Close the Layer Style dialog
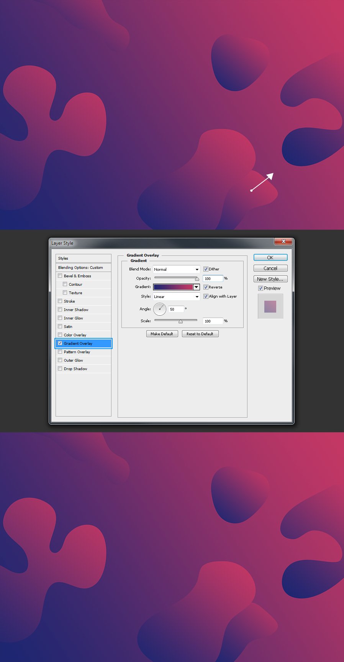The height and width of the screenshot is (662, 344). tap(283, 241)
